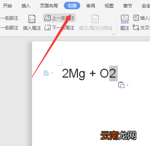
Task: Open the 开始 ribbon tab
Action: (x=7, y=6)
